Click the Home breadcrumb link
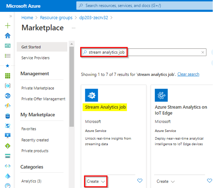This screenshot has height=188, width=213. coord(27,18)
